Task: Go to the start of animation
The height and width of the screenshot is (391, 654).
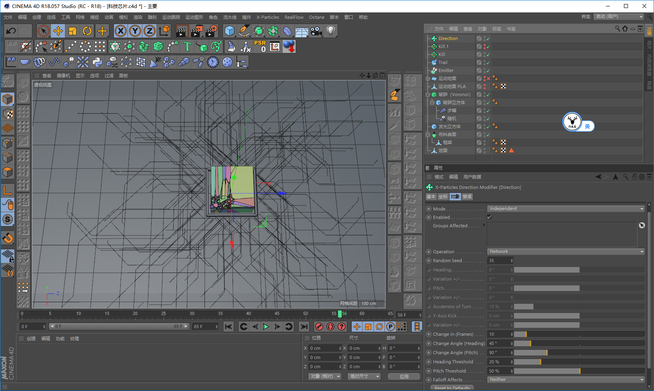Action: [229, 327]
